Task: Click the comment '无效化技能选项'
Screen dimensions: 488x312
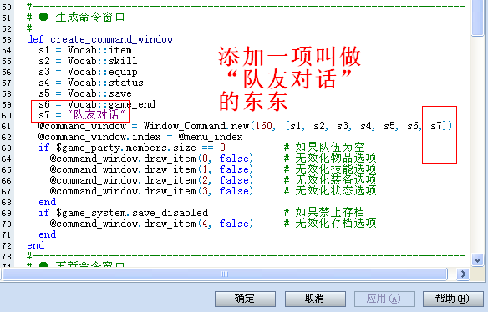Action: 336,169
